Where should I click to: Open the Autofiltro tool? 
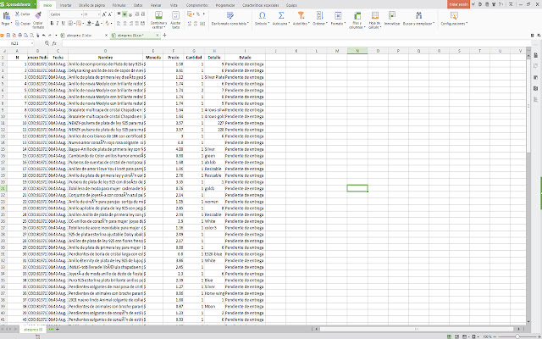coord(301,16)
